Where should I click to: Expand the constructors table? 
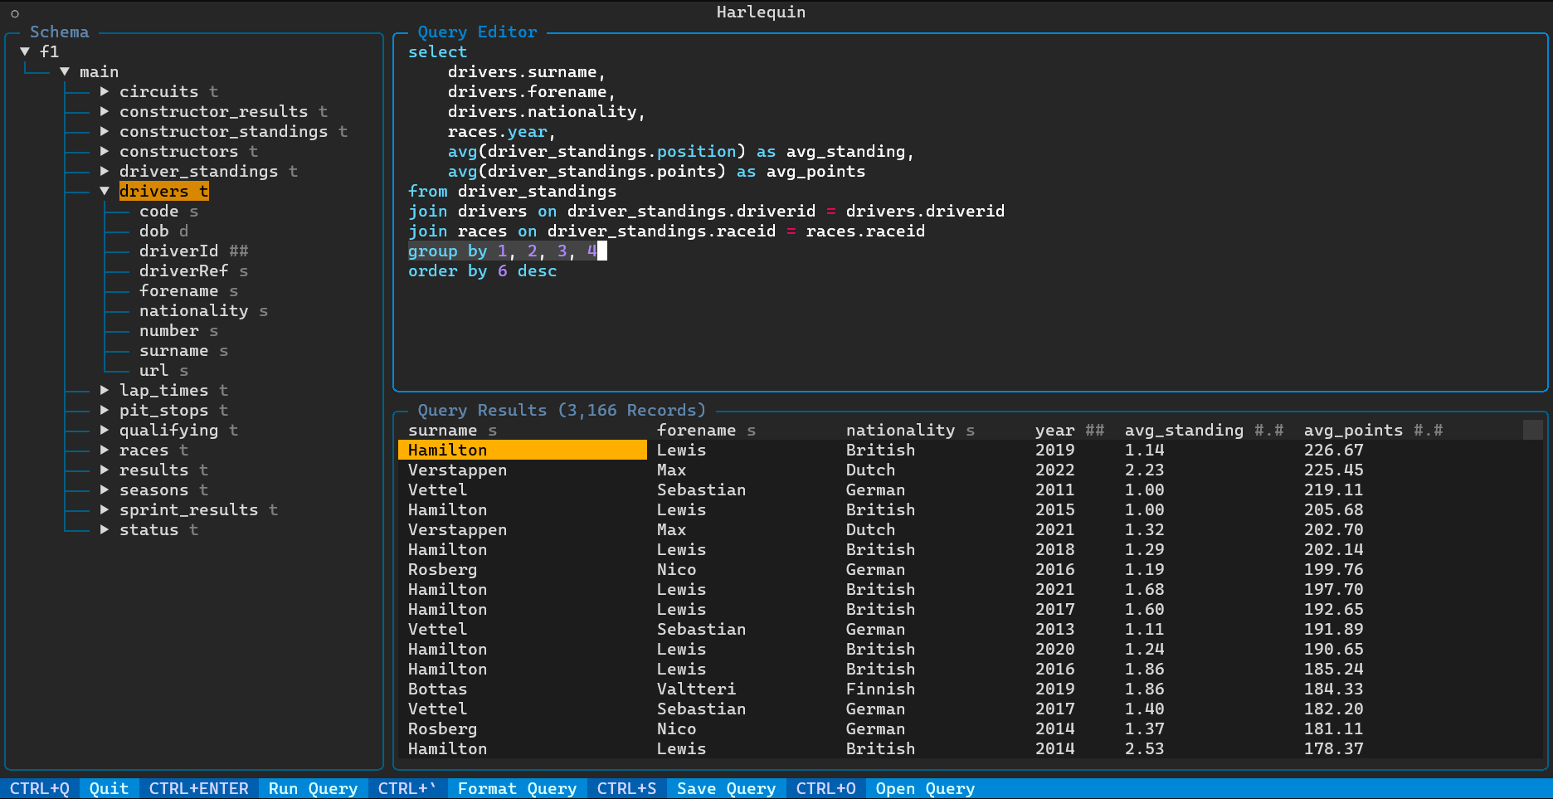[105, 151]
